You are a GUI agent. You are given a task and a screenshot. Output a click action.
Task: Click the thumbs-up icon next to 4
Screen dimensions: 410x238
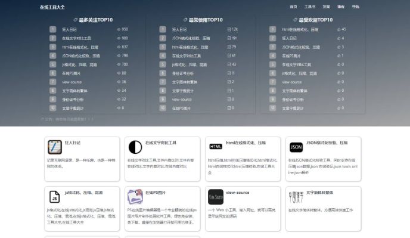pos(339,38)
